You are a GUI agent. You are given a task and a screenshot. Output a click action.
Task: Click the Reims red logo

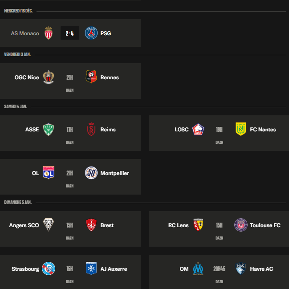91,129
